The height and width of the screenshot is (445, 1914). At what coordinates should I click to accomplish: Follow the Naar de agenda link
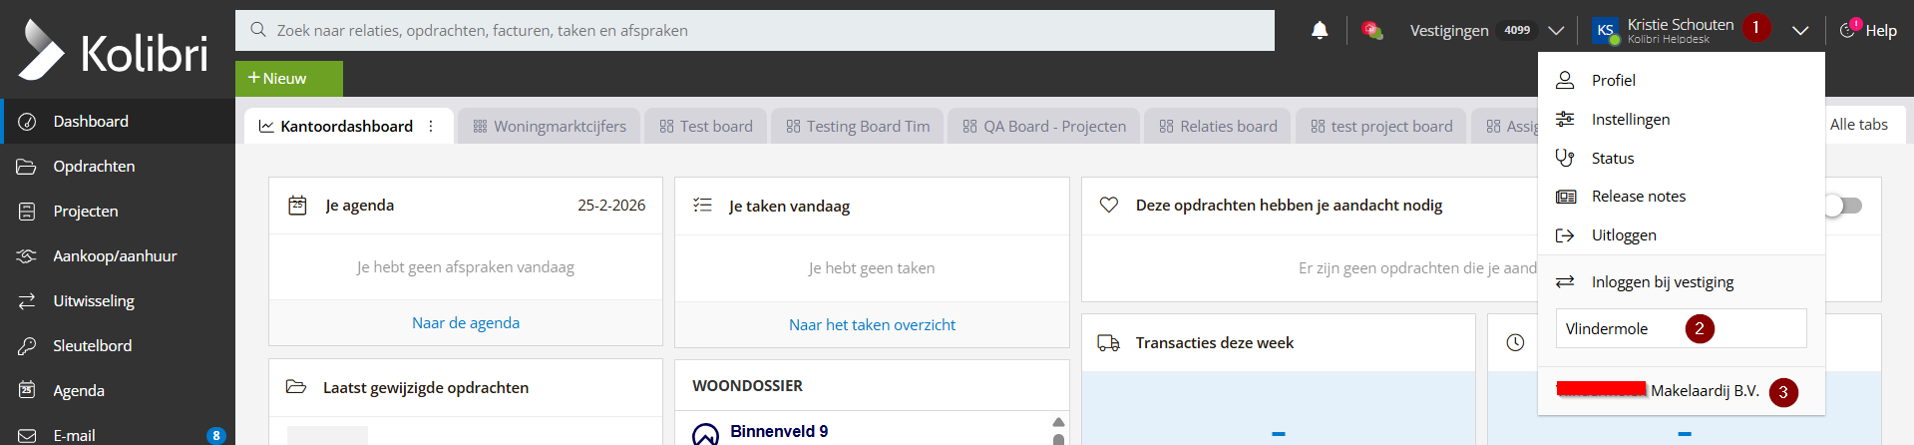465,323
